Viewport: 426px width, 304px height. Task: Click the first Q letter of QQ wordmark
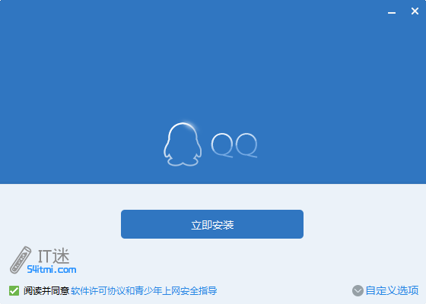(222, 145)
